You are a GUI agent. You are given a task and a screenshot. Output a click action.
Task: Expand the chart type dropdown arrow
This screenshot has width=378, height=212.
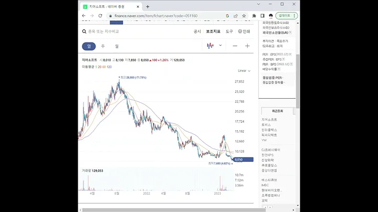point(220,45)
